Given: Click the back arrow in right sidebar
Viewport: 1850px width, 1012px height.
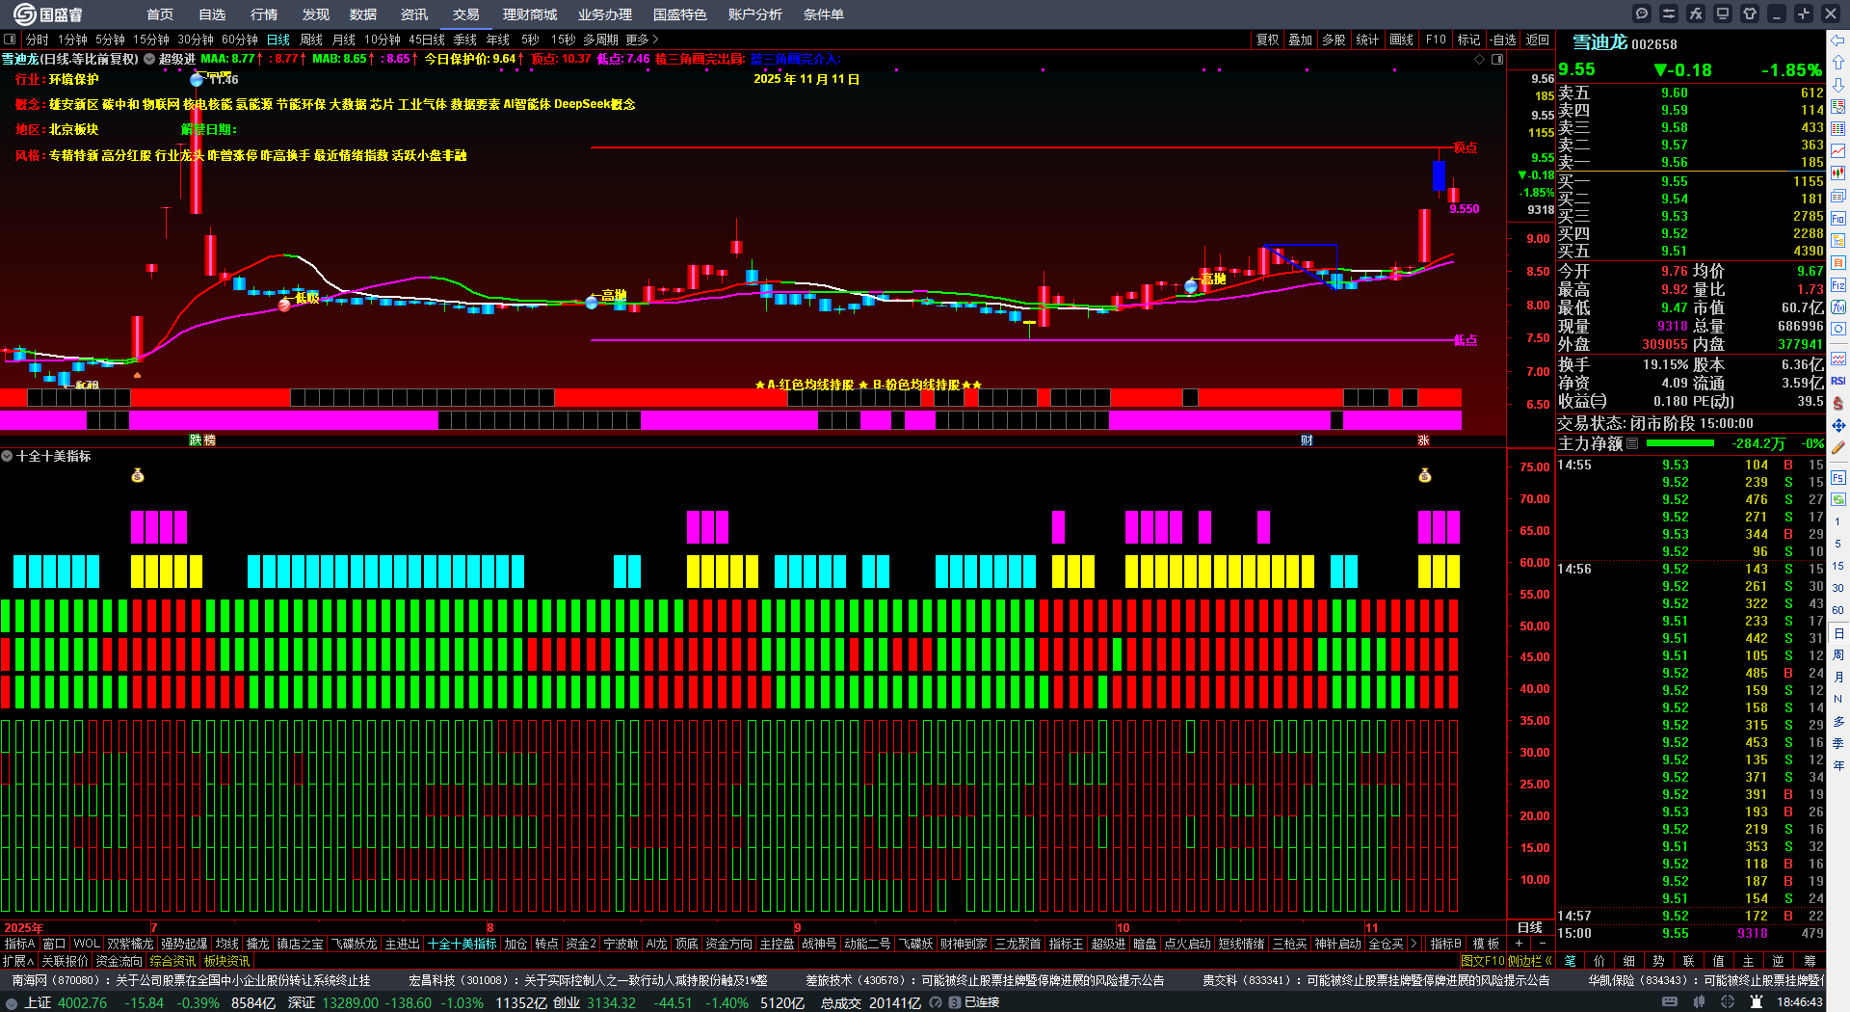Looking at the screenshot, I should click(x=1838, y=40).
